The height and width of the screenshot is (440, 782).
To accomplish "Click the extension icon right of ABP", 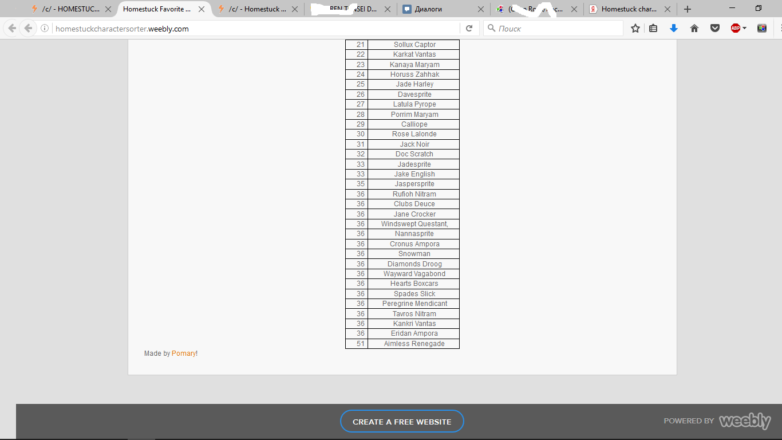I will (x=762, y=28).
